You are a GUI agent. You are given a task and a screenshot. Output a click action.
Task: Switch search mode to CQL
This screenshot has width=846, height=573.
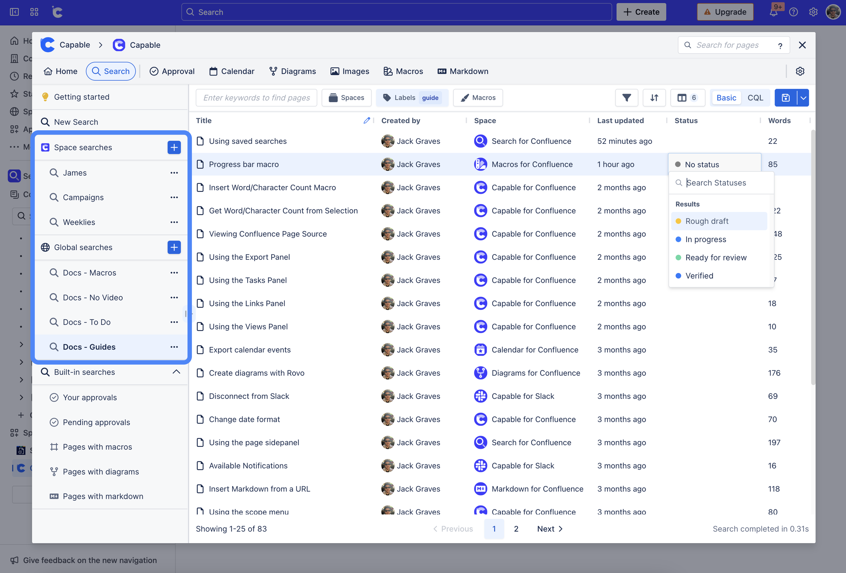(755, 97)
